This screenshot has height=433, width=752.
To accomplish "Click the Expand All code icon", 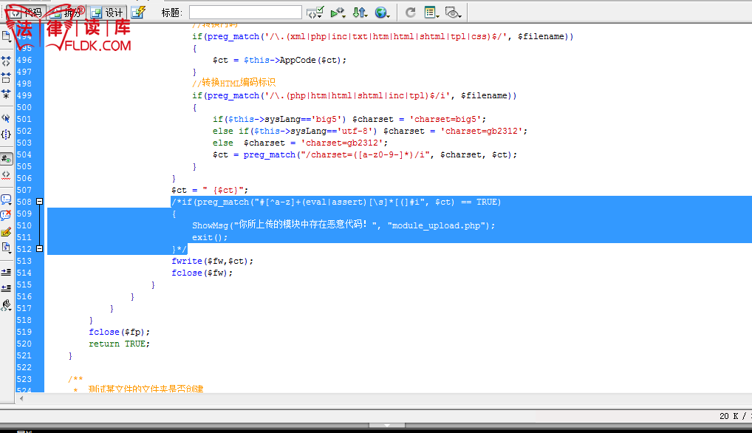I will pos(6,94).
